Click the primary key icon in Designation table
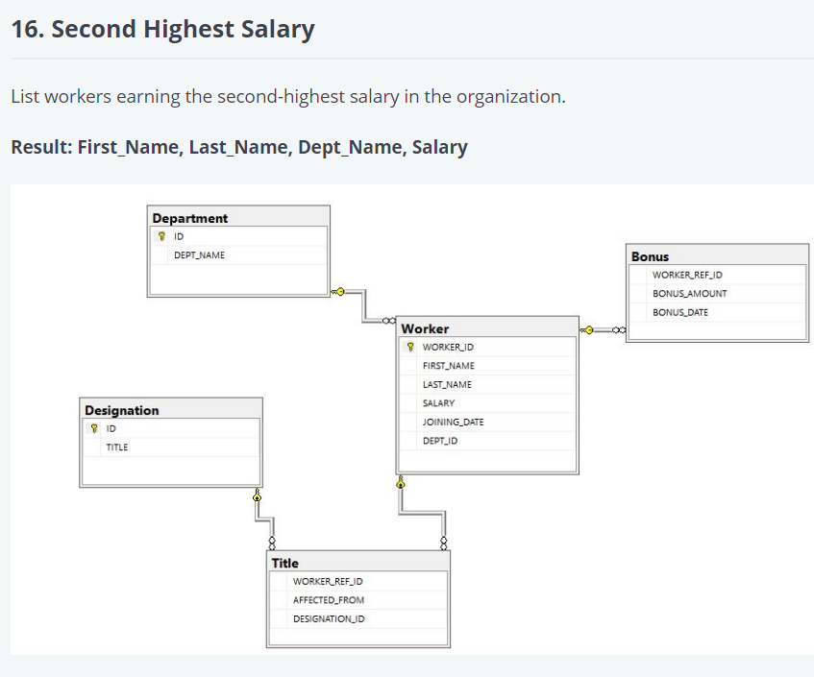This screenshot has height=677, width=814. [x=92, y=427]
